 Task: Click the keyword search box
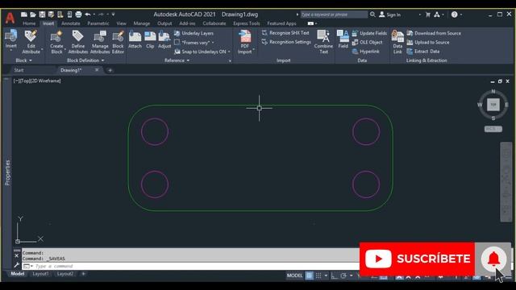click(x=334, y=14)
